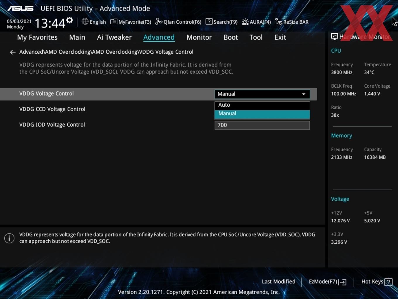Collapse the VDDG Voltage Control dropdown

pyautogui.click(x=262, y=94)
